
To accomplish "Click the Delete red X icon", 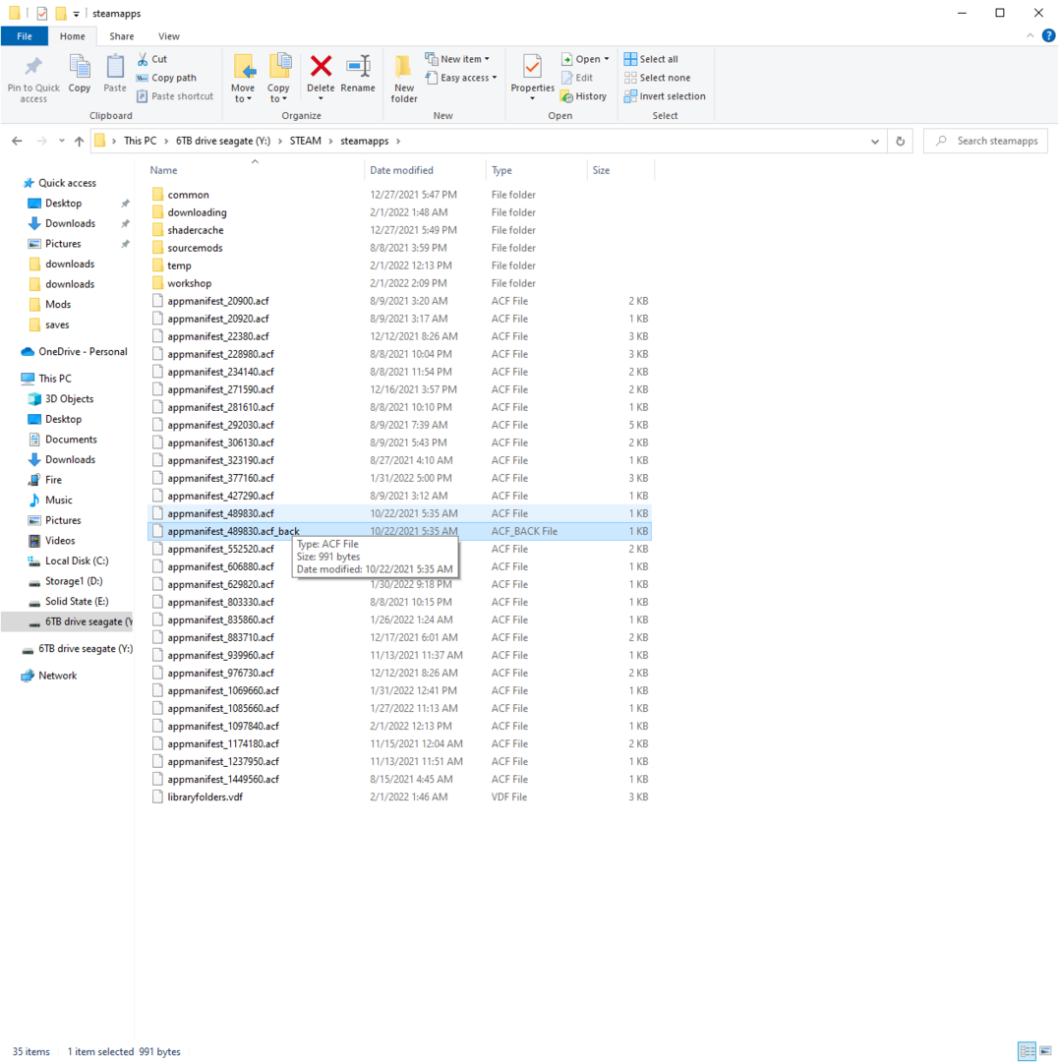I will (321, 66).
